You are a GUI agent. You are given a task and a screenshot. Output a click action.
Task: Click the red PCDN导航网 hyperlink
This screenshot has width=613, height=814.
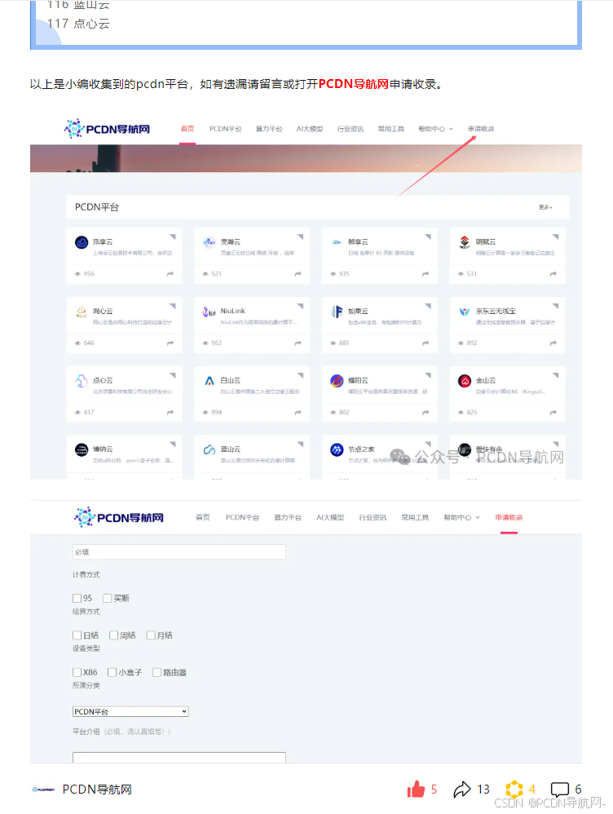click(x=354, y=84)
